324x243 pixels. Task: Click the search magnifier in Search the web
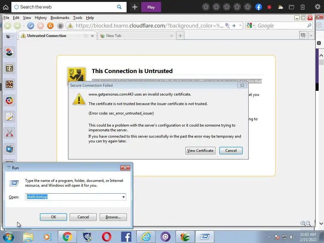[x=119, y=7]
